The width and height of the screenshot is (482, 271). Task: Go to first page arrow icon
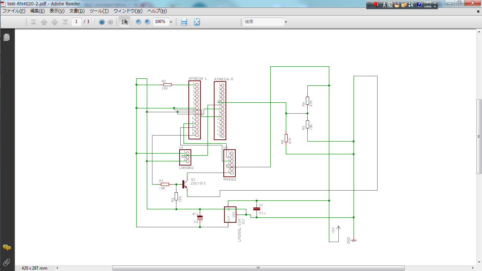[x=34, y=22]
